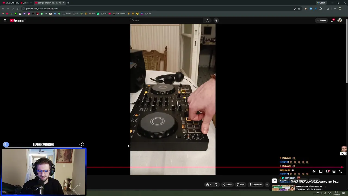Screen dimensions: 348x196
Task: Open the Twitch purple bookmark icon
Action: coord(24,14)
